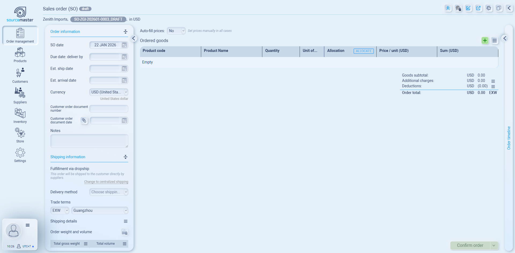515x253 pixels.
Task: Collapse the Shipping information section
Action: tap(125, 157)
